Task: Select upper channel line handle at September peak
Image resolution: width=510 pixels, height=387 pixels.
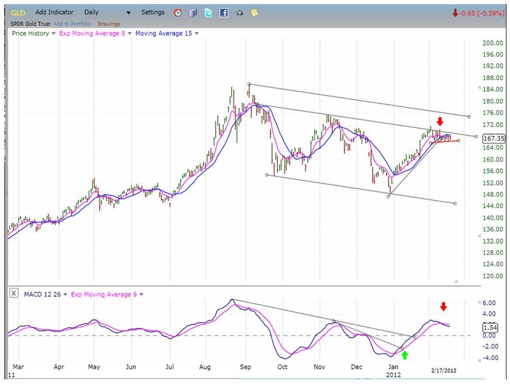Action: click(x=249, y=84)
